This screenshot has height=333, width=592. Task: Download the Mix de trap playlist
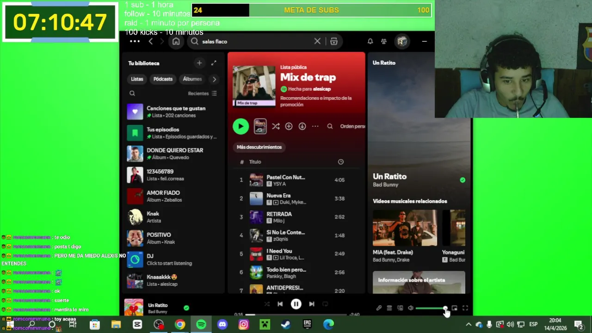302,126
